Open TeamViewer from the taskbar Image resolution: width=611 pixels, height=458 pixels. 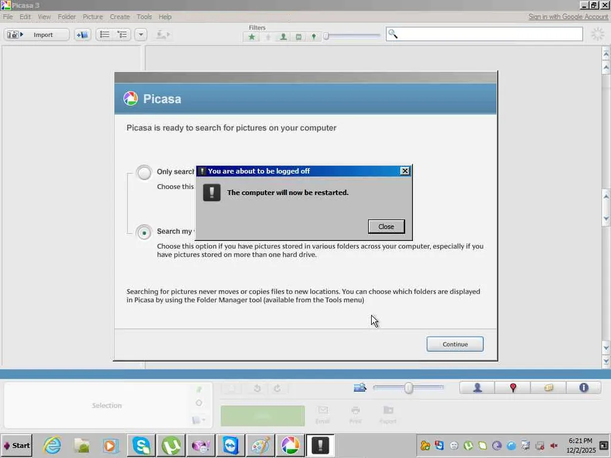click(231, 445)
